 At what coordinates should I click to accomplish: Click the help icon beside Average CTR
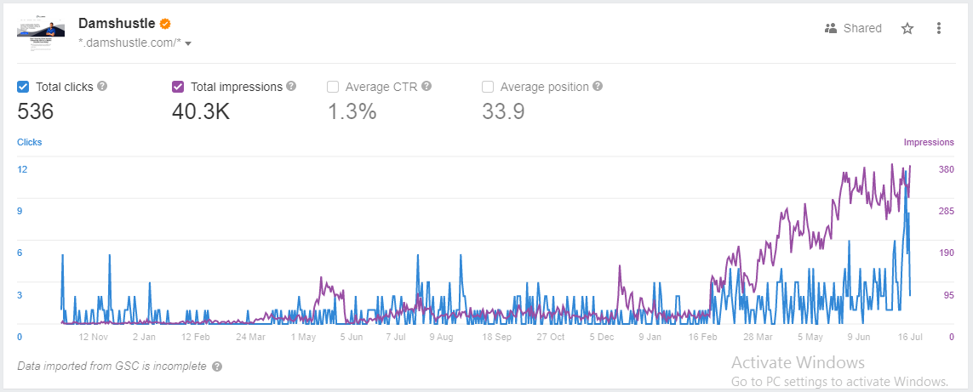click(426, 86)
